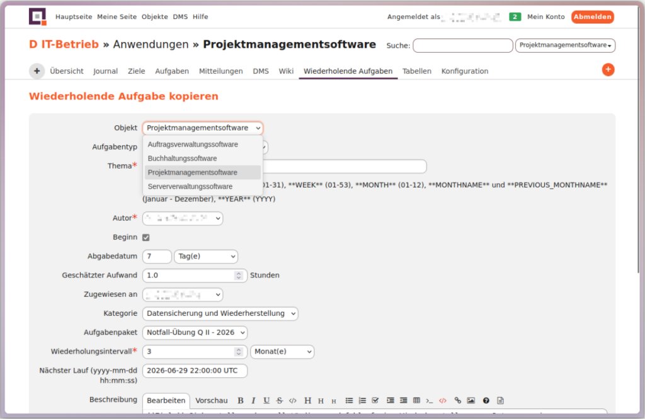Click the bold formatting icon
645x419 pixels.
(x=241, y=401)
